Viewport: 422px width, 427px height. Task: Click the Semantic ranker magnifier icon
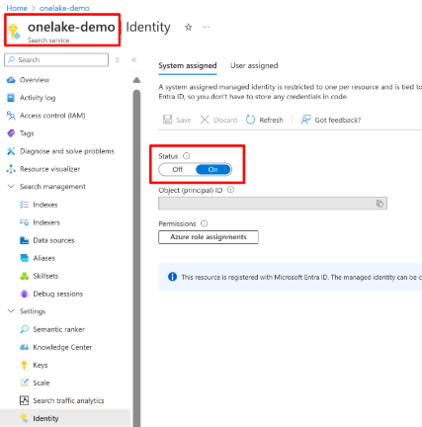[24, 329]
